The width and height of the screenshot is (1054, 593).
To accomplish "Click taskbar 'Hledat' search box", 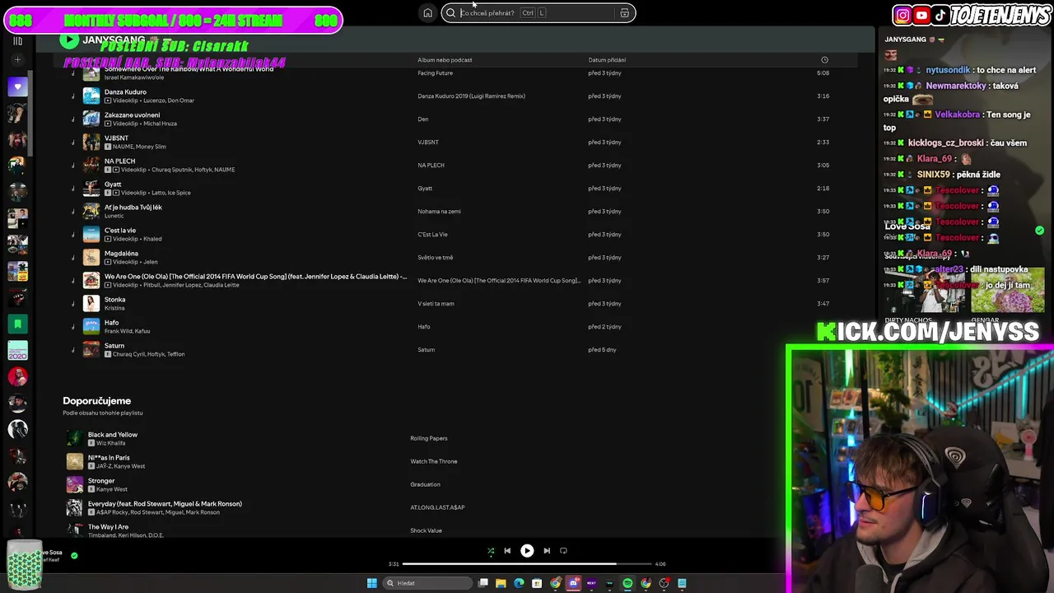I will [x=427, y=583].
